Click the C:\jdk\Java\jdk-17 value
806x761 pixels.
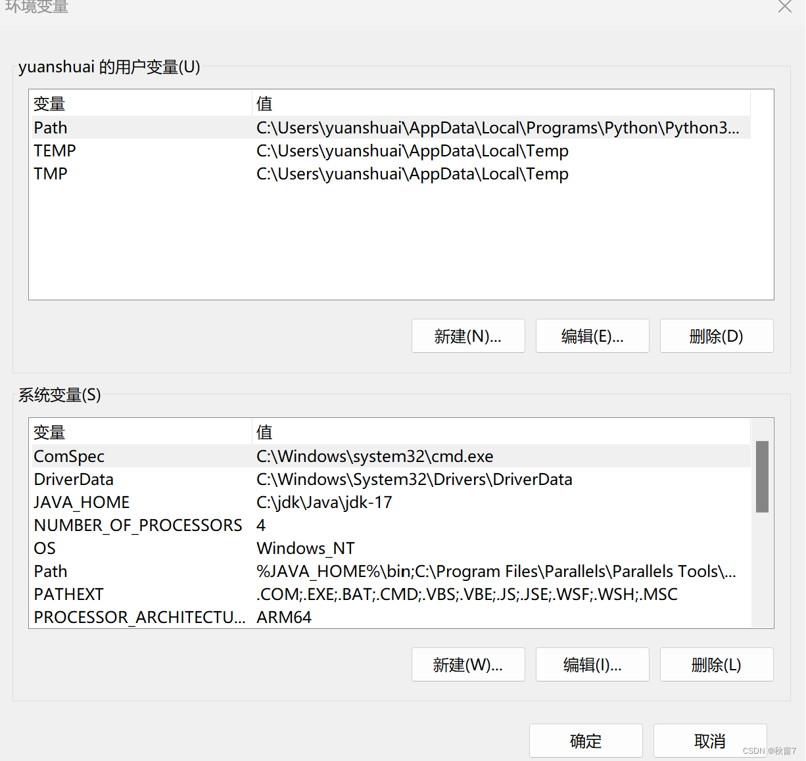(324, 502)
